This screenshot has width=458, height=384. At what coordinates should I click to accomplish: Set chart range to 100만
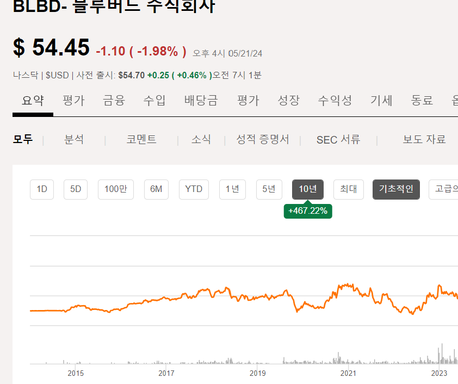116,189
